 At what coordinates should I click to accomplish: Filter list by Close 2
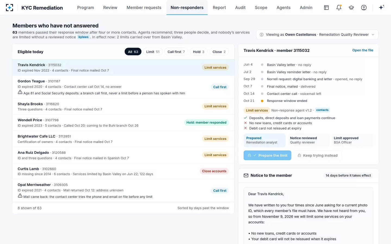(x=219, y=52)
